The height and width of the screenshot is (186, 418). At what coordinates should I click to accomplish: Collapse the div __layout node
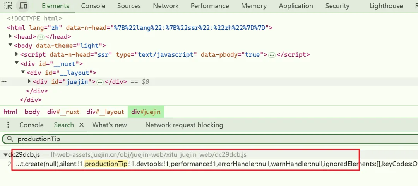(23, 72)
